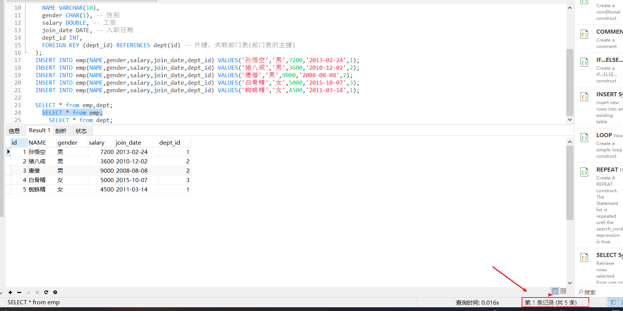Select the date cell 2010-12-02
This screenshot has width=623, height=311.
(x=136, y=161)
